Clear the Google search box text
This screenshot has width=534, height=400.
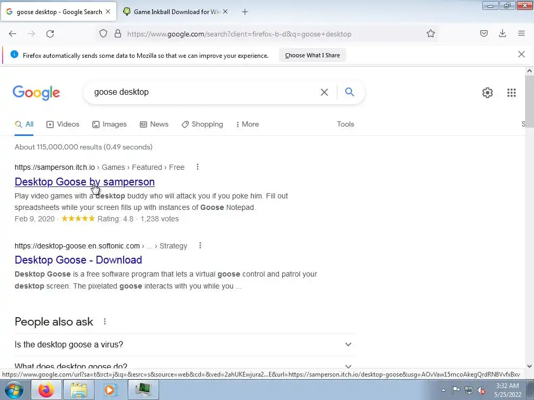click(324, 92)
